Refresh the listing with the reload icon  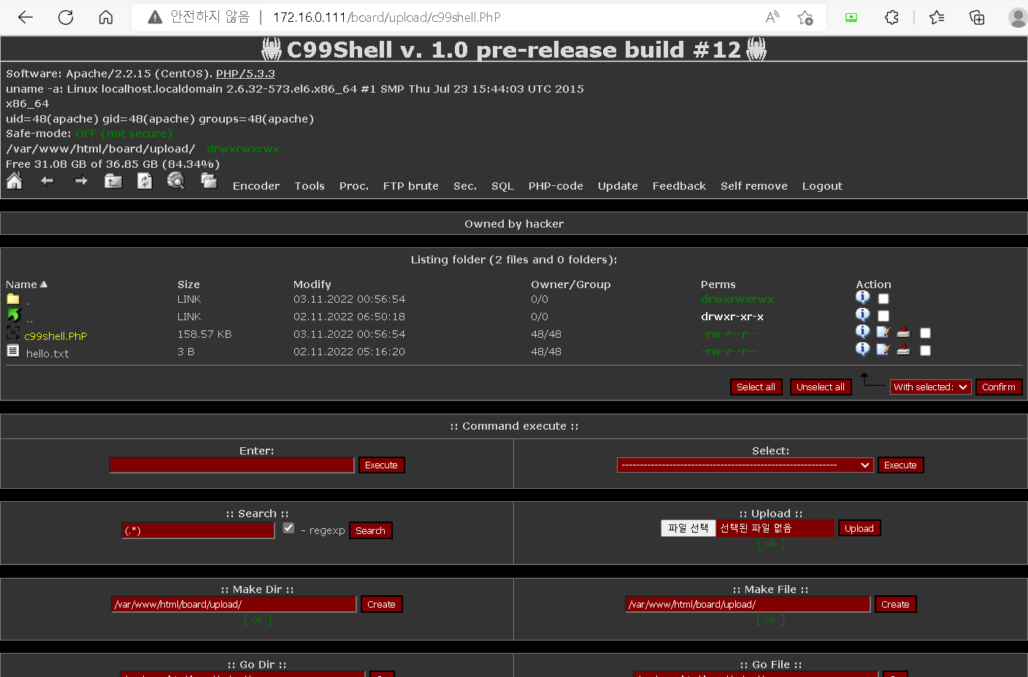pyautogui.click(x=145, y=181)
